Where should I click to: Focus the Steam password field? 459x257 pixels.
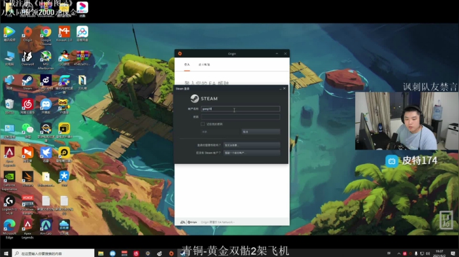pos(240,117)
